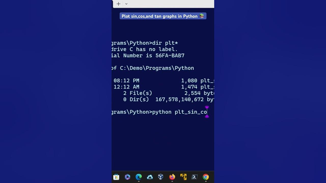
Task: Open a new terminal tab with plus
Action: pos(118,4)
